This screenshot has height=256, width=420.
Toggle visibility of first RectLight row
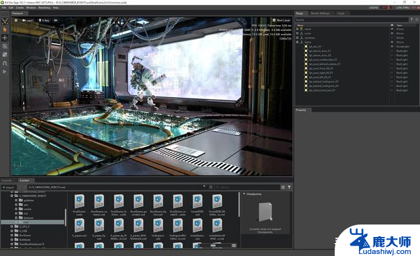[392, 51]
